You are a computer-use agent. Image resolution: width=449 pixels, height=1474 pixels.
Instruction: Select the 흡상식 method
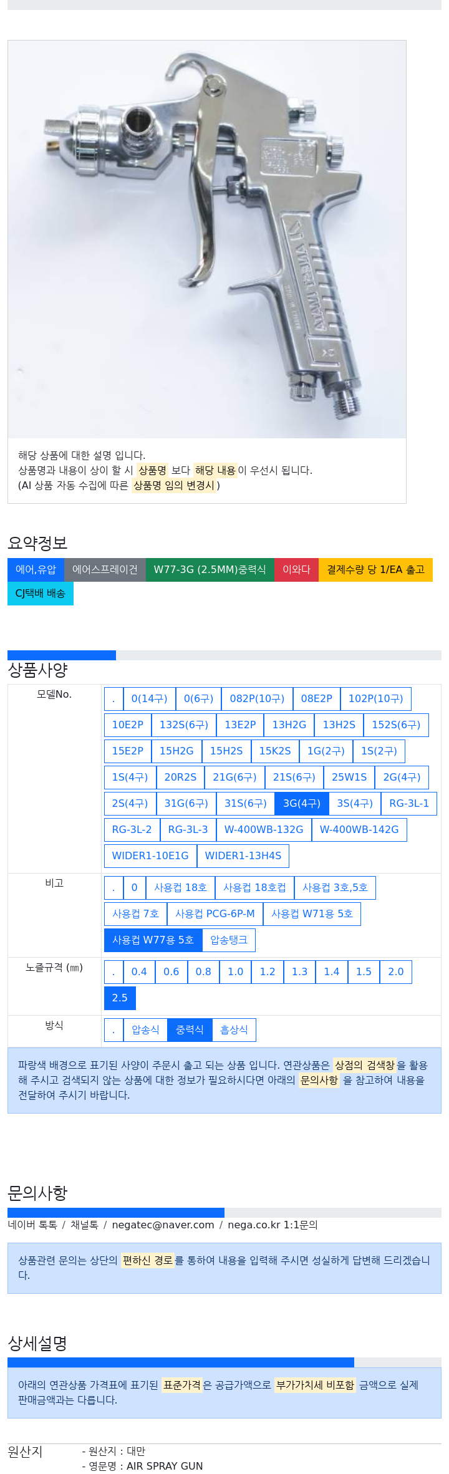(x=234, y=1030)
